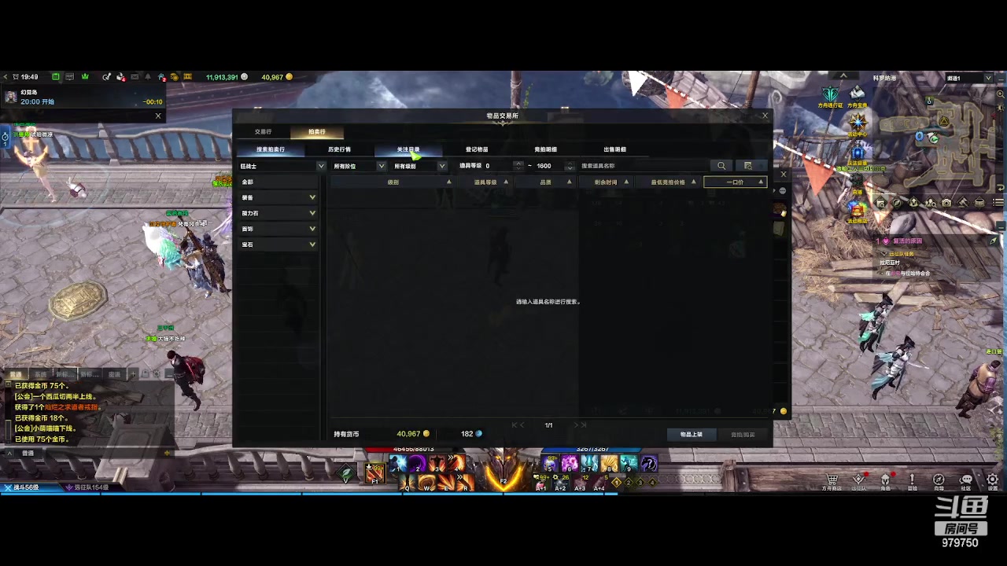This screenshot has height=566, width=1007.
Task: Click the 复活的原因 quest entry
Action: coord(906,241)
